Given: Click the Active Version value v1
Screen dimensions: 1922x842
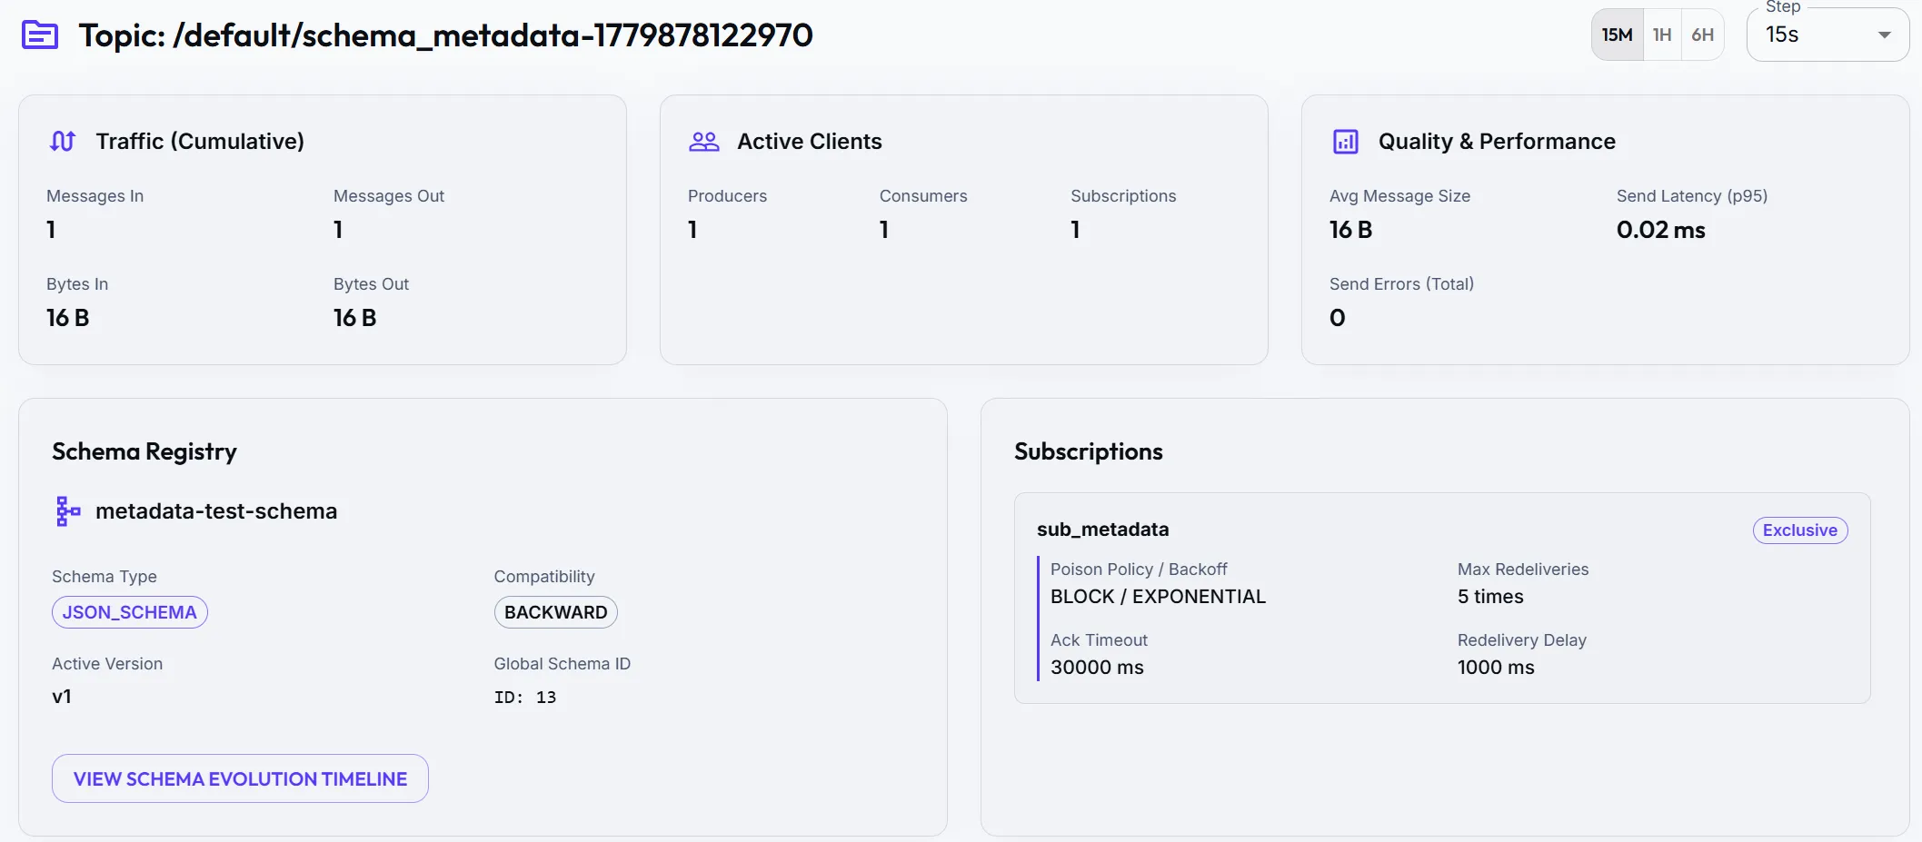Looking at the screenshot, I should (62, 697).
